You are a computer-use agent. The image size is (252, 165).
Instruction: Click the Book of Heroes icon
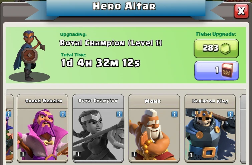227,70
